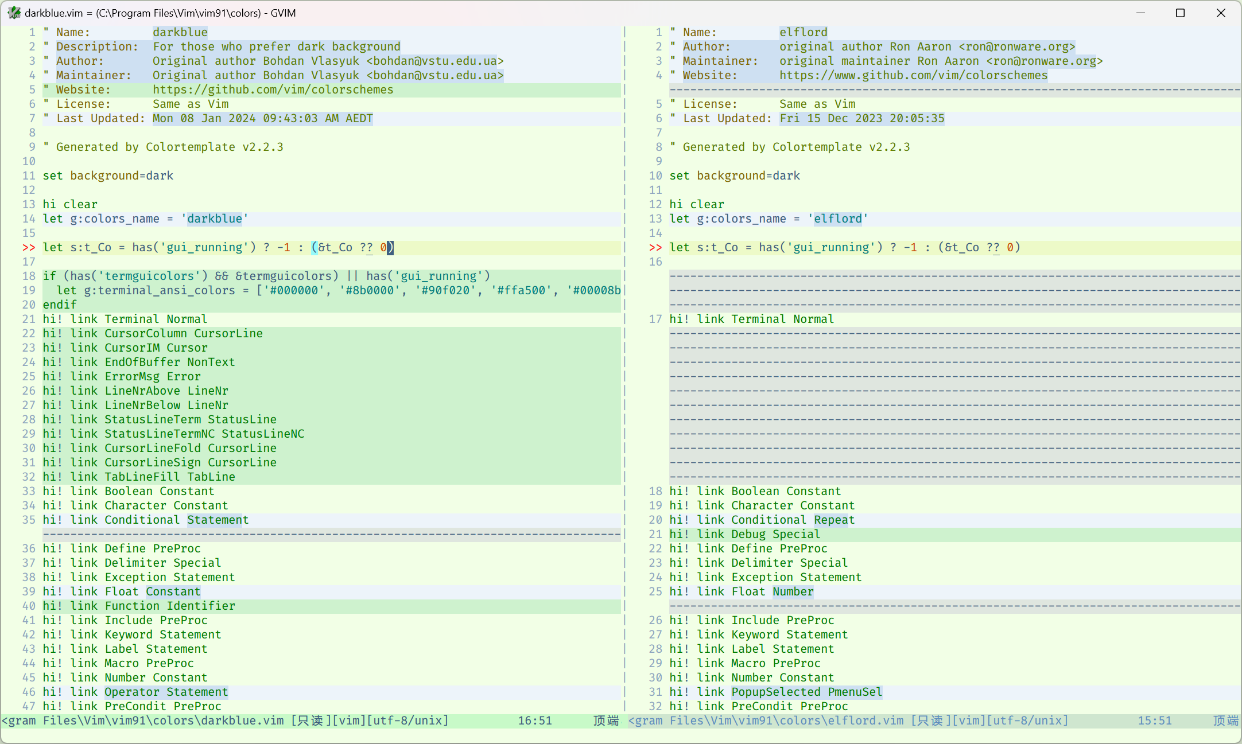Click 'hi! link Macro PreProc' on right line 29
The image size is (1242, 744).
pyautogui.click(x=745, y=664)
